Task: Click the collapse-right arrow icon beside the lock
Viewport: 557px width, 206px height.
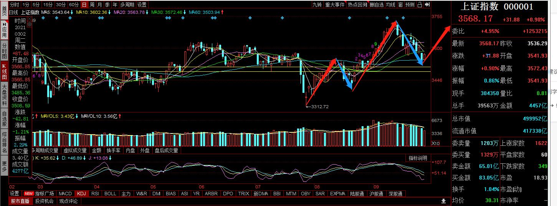Action: click(427, 5)
